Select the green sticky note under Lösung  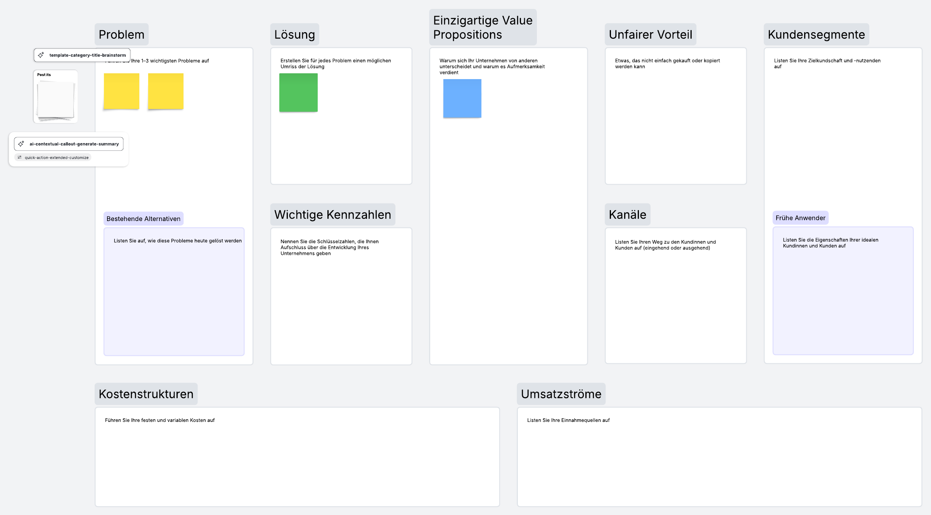(298, 93)
